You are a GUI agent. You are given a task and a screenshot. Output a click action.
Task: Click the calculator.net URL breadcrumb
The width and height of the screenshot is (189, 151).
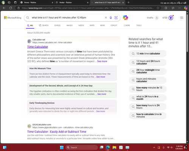click(x=52, y=43)
